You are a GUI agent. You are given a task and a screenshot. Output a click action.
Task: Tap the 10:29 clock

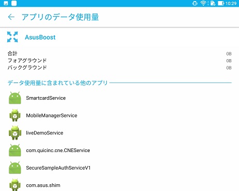tap(231, 4)
